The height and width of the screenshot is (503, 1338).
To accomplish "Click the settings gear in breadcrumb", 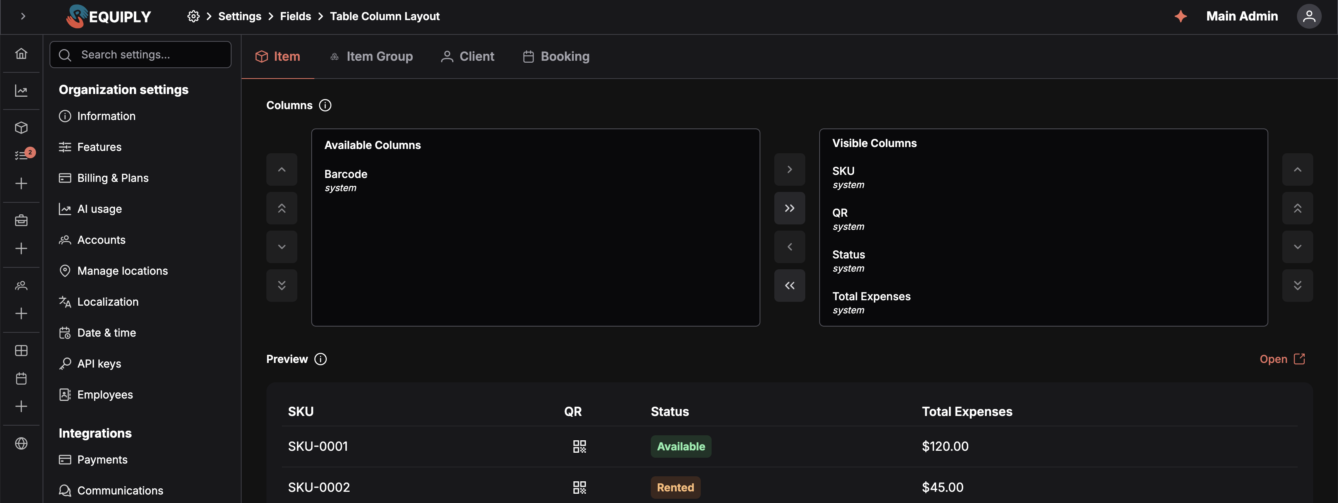I will [193, 16].
